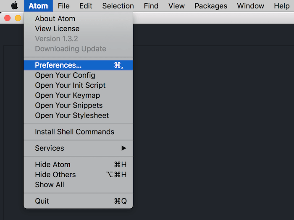The height and width of the screenshot is (220, 294).
Task: Click Install Shell Commands
Action: [x=74, y=132]
